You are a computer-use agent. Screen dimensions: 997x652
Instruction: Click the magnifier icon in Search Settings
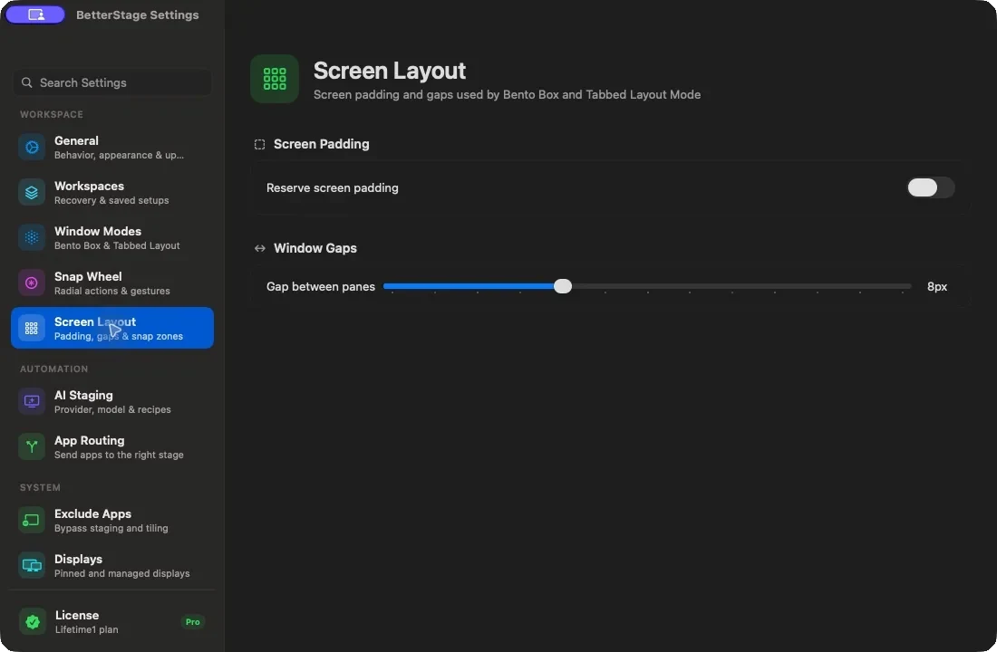(x=26, y=82)
